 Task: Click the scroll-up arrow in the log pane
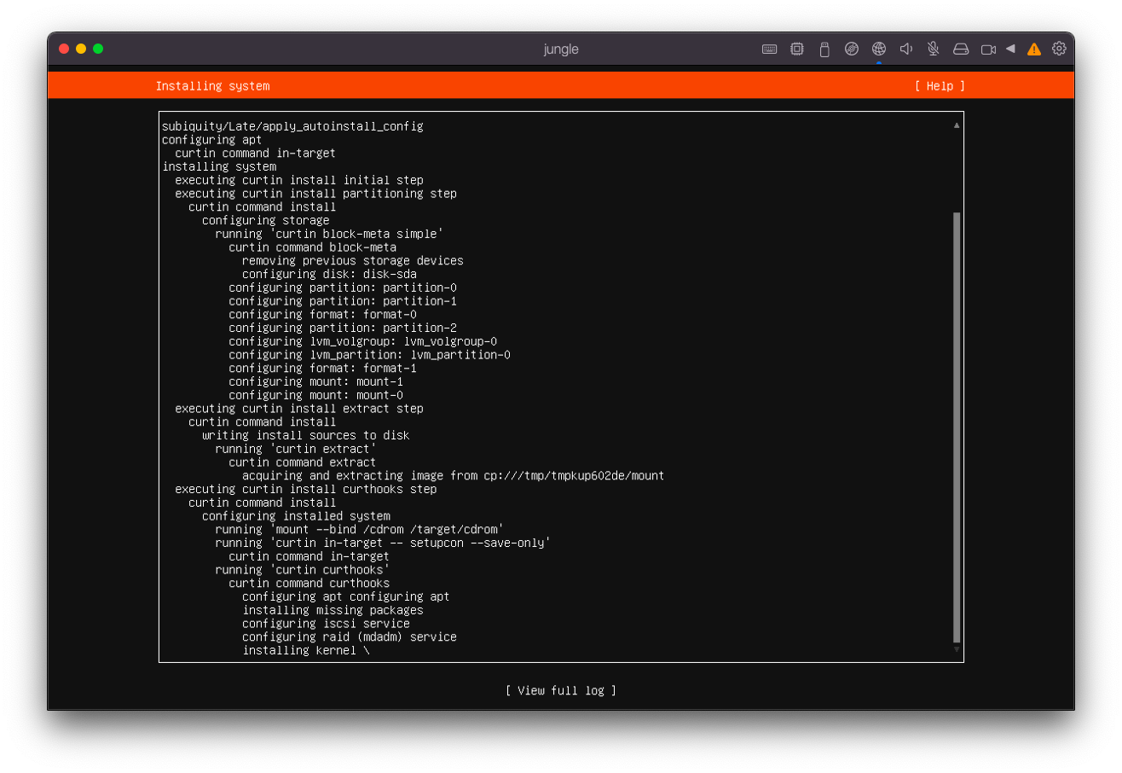click(957, 125)
